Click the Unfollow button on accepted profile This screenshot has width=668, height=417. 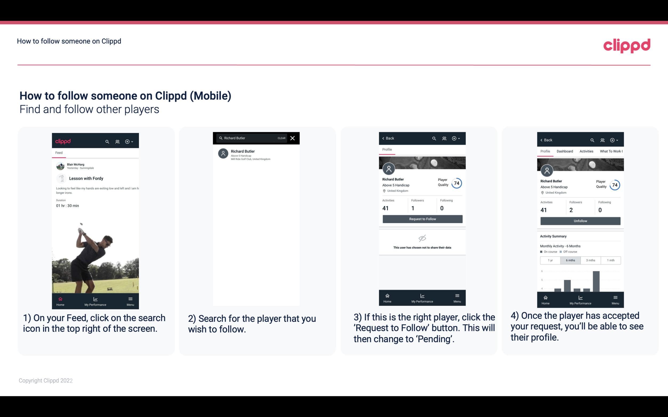point(580,221)
